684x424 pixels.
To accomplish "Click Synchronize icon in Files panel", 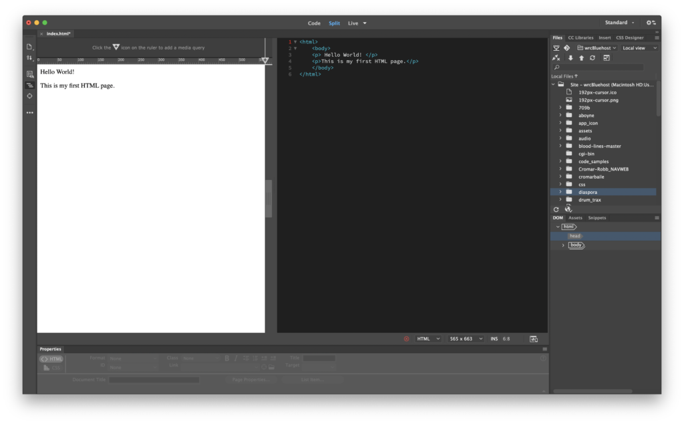I will 592,58.
